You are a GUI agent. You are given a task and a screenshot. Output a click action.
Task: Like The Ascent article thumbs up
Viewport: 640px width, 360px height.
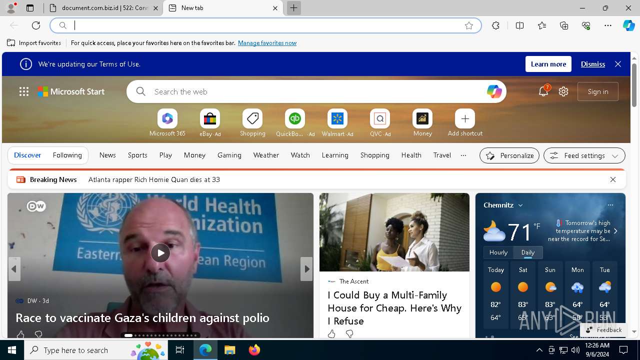click(x=331, y=333)
